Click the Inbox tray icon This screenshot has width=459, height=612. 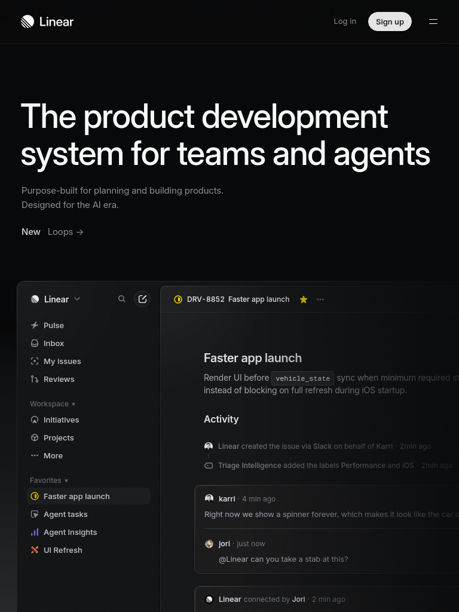pyautogui.click(x=35, y=343)
